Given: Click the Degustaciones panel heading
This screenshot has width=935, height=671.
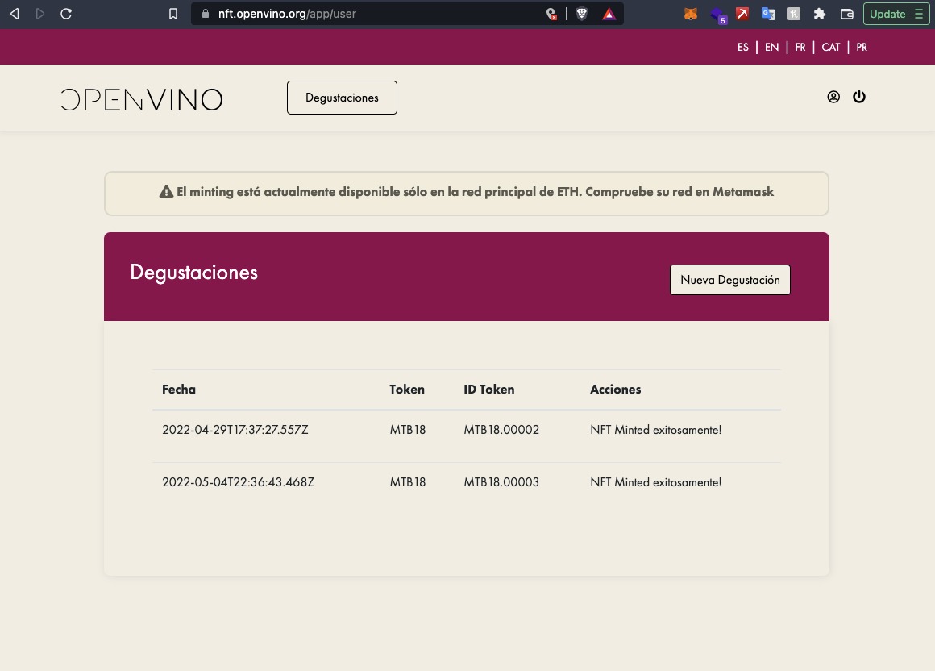Looking at the screenshot, I should tap(193, 273).
